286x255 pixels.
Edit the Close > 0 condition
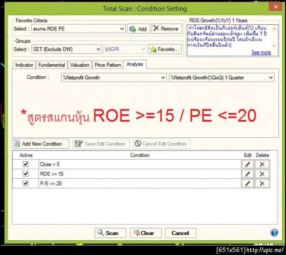[x=247, y=164]
